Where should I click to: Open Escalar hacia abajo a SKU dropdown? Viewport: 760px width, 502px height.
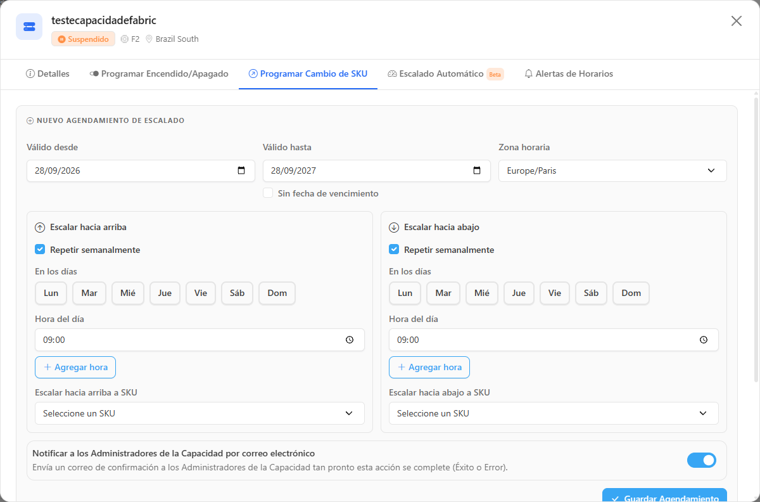[554, 413]
